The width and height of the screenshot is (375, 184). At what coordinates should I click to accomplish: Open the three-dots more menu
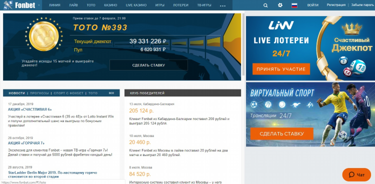[x=222, y=5]
